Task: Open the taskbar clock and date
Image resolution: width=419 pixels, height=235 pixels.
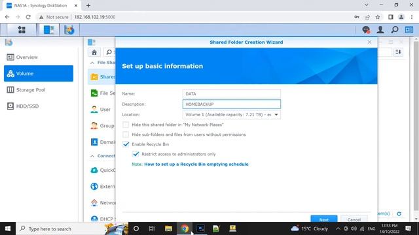Action: pyautogui.click(x=390, y=228)
